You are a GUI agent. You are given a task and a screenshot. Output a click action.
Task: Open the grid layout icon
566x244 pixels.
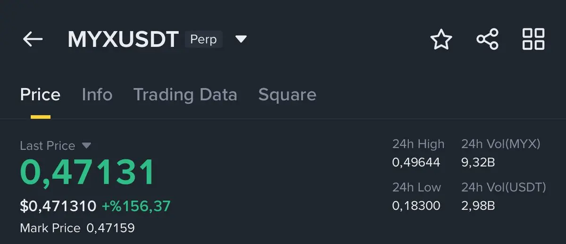click(x=533, y=39)
